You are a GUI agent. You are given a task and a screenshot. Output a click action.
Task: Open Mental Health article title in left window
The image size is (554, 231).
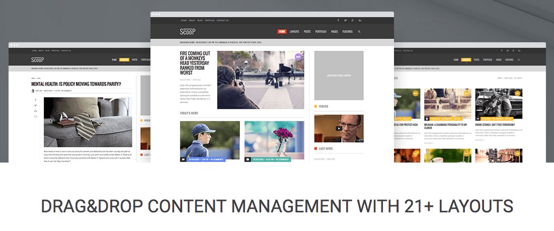(76, 84)
